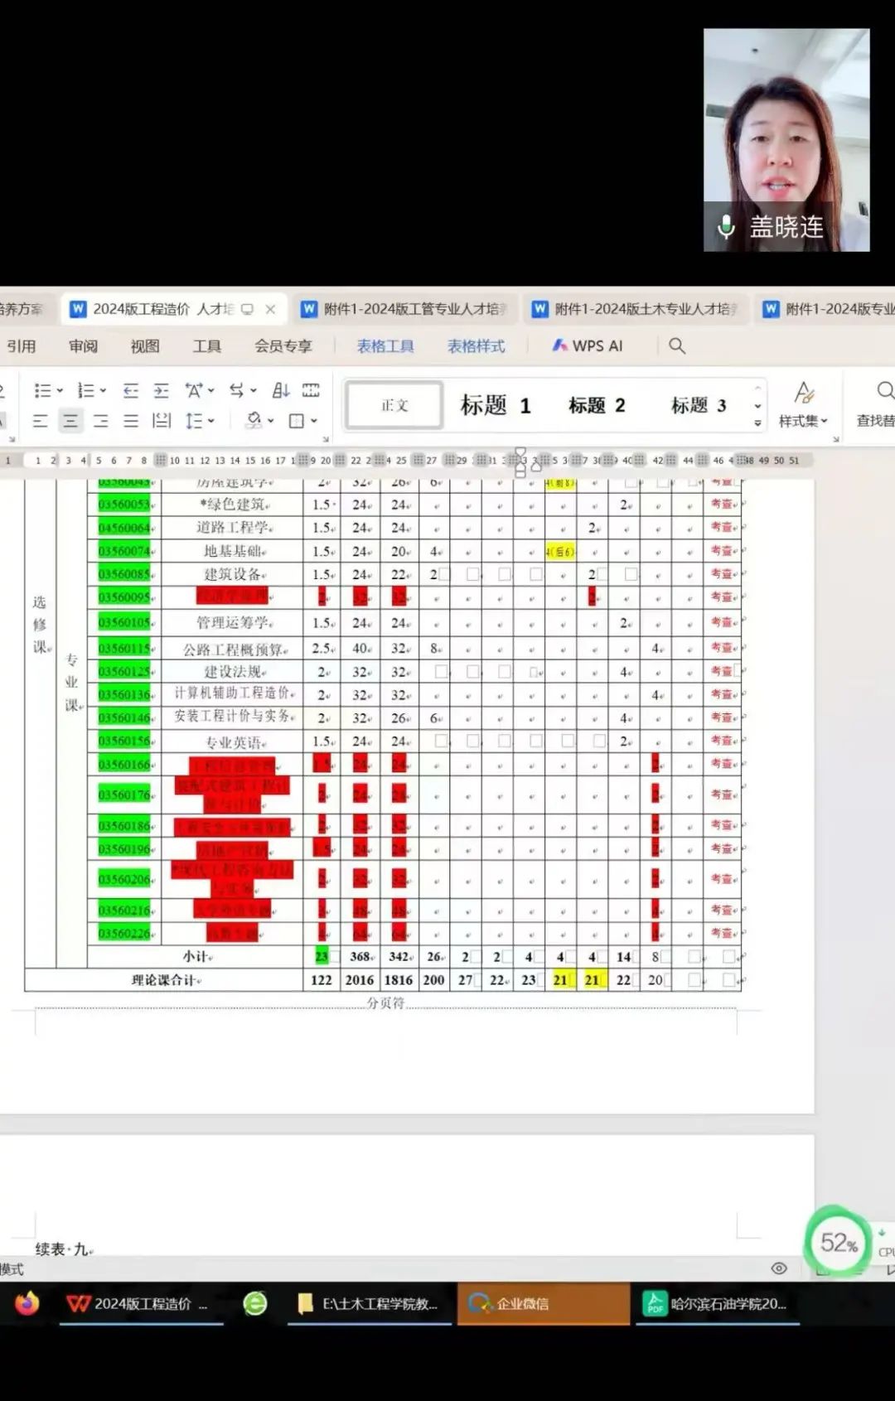Center align the paragraph text

coord(70,421)
